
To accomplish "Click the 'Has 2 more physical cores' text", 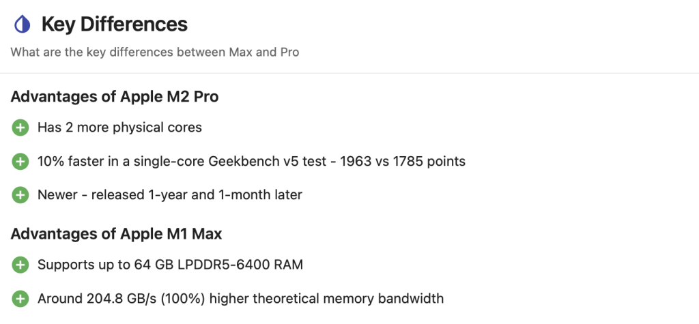I will pos(119,128).
